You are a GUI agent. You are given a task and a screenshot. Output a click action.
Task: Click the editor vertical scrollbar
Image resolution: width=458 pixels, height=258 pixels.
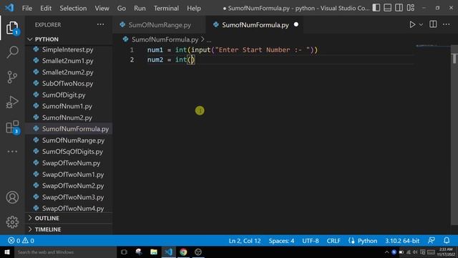[454, 135]
